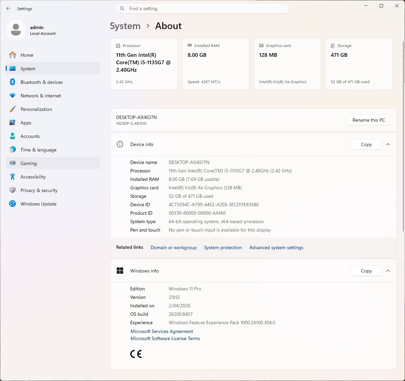Click the System monitor icon in sidebar
Image resolution: width=405 pixels, height=381 pixels.
point(12,68)
